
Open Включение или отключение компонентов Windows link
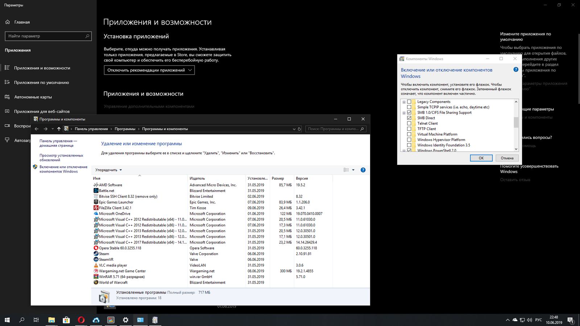[x=63, y=169]
